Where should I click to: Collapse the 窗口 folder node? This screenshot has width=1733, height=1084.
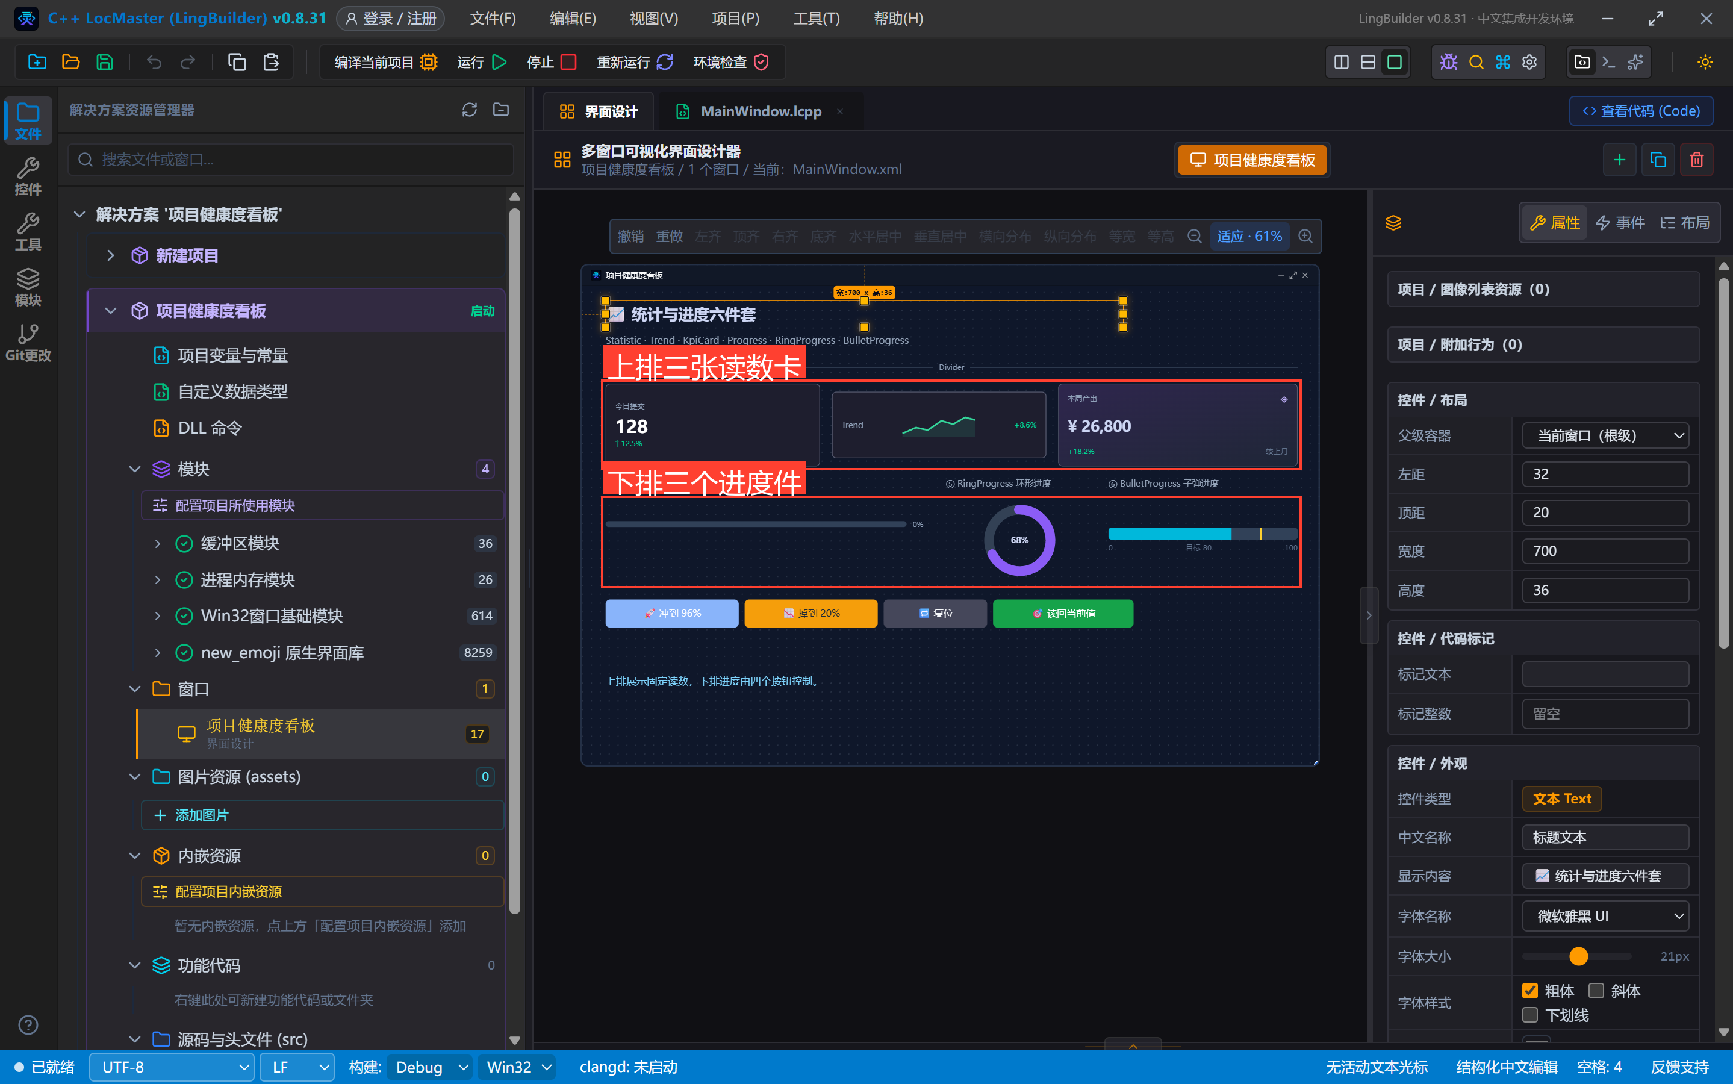[135, 689]
